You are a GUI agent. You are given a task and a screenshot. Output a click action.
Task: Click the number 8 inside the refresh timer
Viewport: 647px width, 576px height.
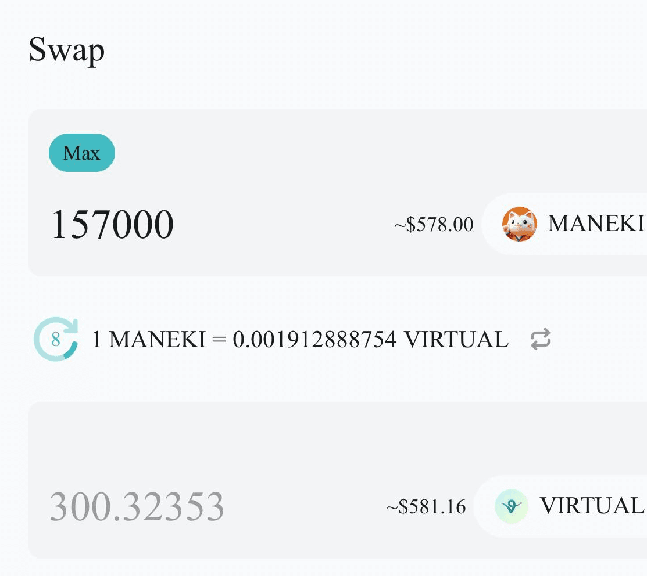(x=56, y=340)
